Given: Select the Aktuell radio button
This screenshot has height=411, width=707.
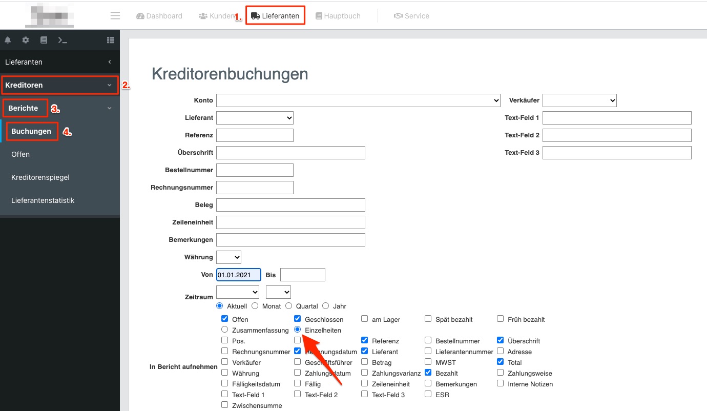Looking at the screenshot, I should click(220, 306).
